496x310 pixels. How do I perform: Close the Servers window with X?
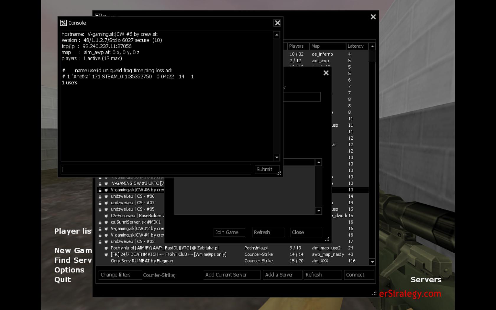373,17
